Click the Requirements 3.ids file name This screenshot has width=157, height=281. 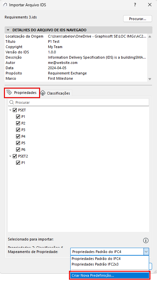coord(21,17)
